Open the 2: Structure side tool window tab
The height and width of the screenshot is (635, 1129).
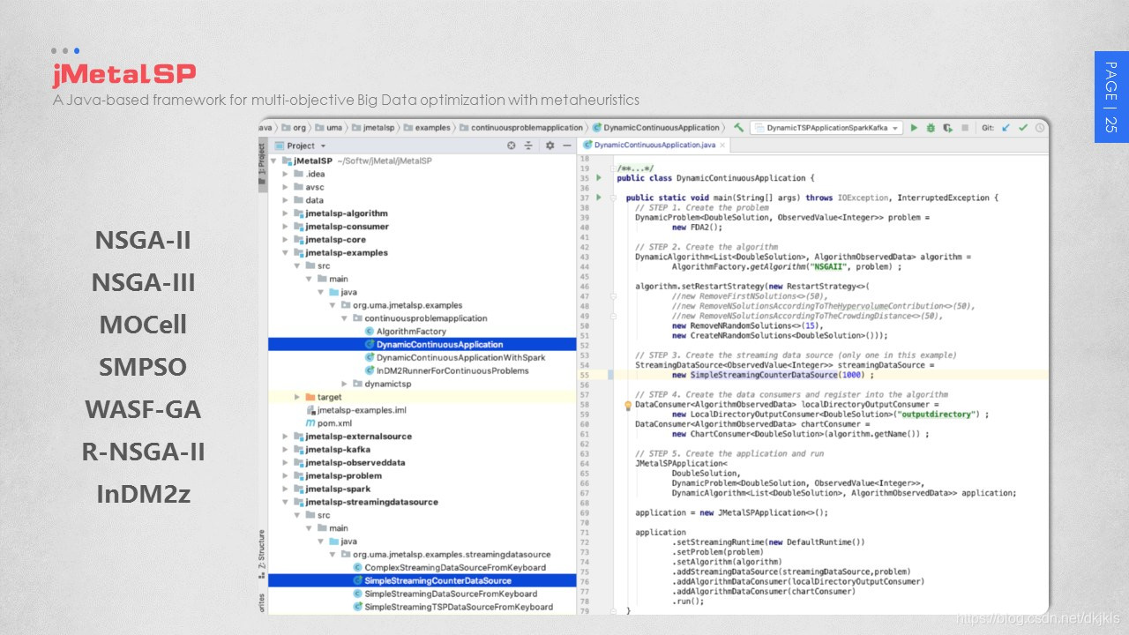click(262, 554)
